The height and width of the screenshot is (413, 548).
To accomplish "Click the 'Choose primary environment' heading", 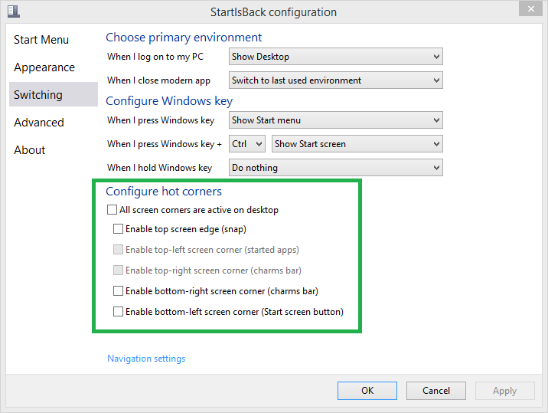I will pos(184,38).
